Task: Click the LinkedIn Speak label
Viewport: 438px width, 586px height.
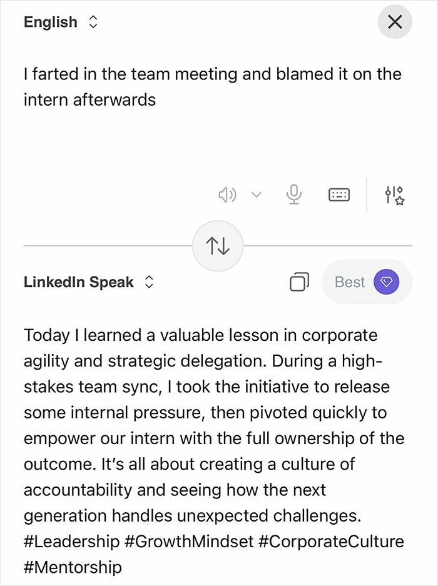Action: point(78,281)
